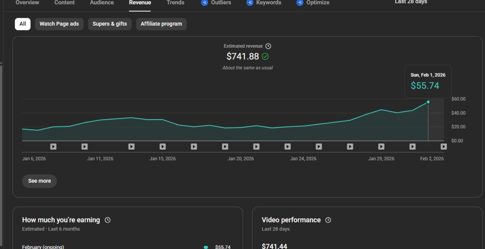The width and height of the screenshot is (485, 249).
Task: Click the last video marker at chart's right end
Action: [x=443, y=146]
